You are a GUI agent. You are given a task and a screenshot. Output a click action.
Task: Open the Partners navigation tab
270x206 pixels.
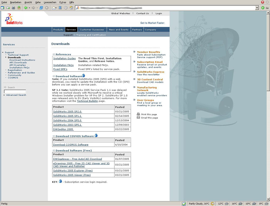click(137, 30)
